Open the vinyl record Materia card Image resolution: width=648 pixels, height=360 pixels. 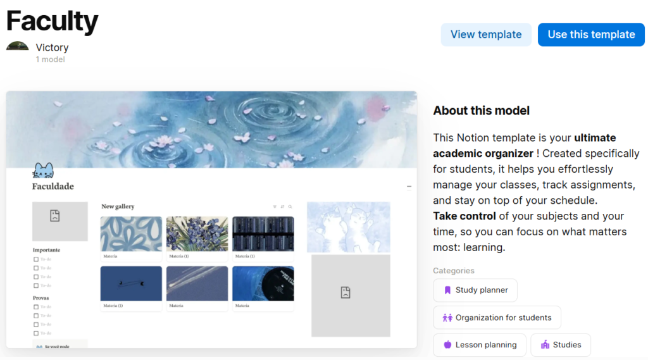tap(263, 288)
